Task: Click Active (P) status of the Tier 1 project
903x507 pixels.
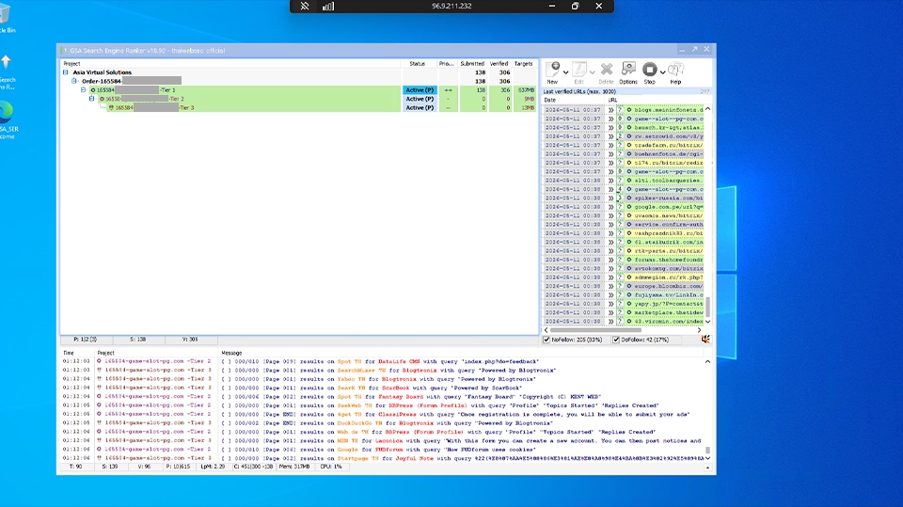Action: (420, 90)
